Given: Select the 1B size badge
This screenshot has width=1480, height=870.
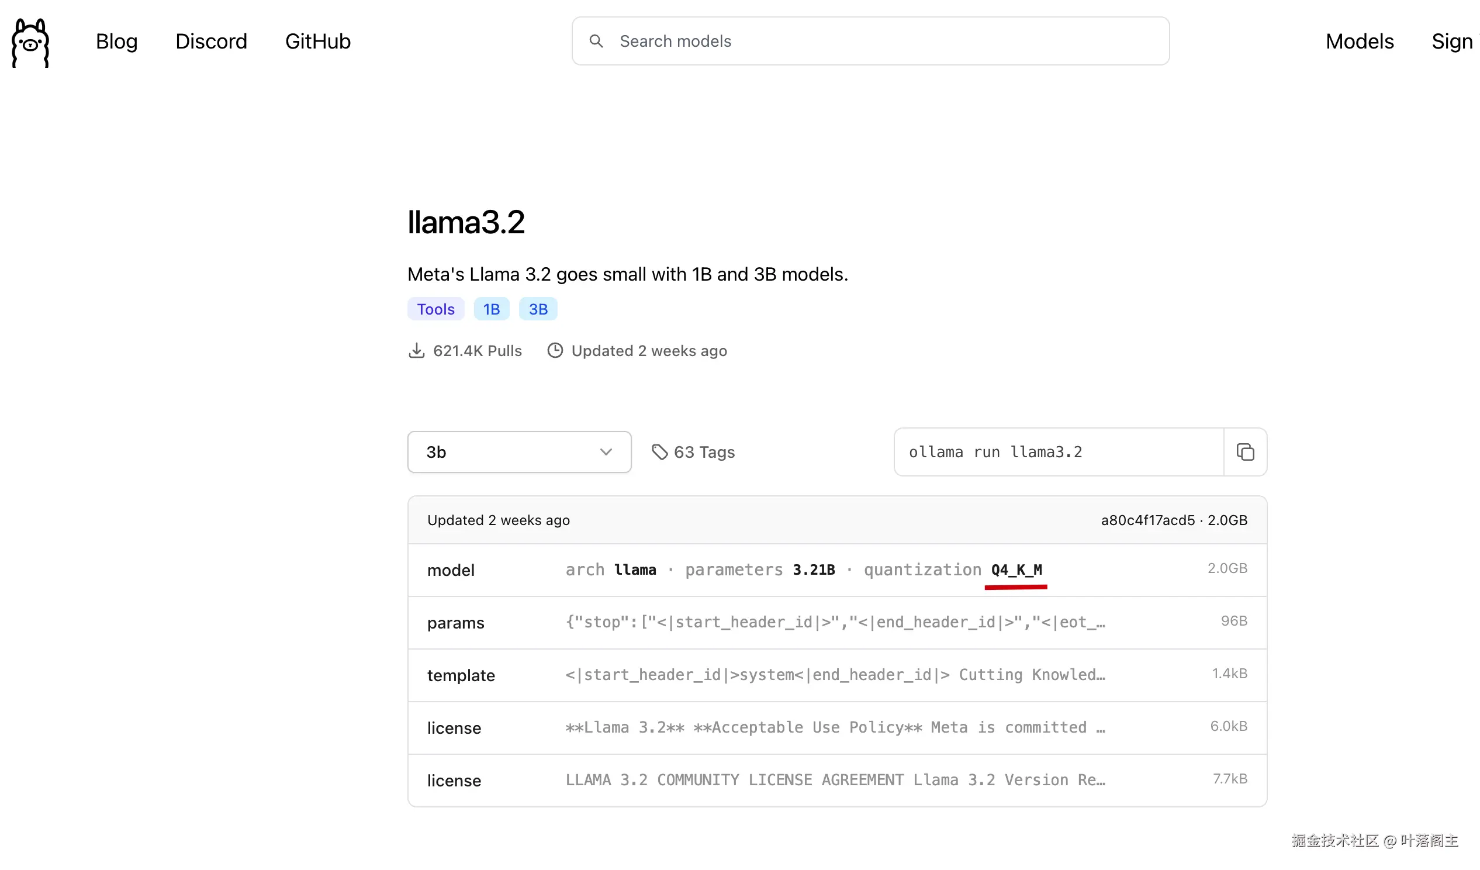Looking at the screenshot, I should coord(491,309).
